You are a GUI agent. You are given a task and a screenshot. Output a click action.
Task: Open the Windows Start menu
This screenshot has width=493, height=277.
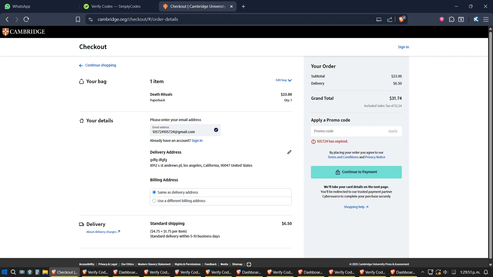(x=4, y=272)
